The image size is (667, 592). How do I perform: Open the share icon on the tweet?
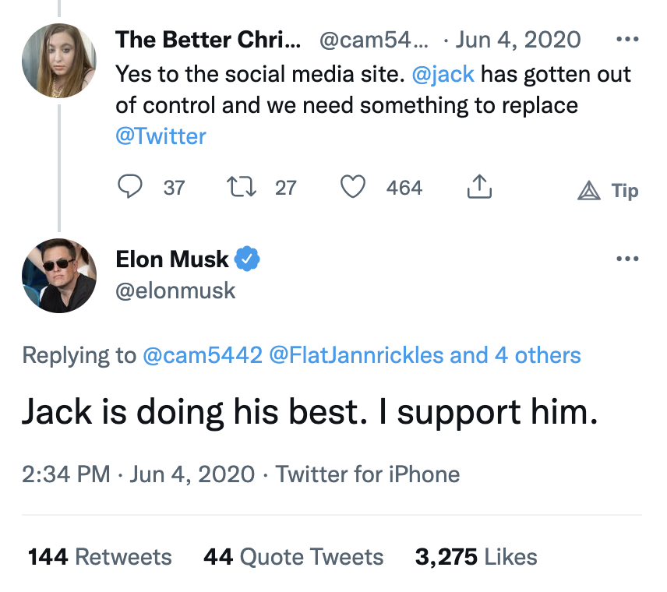[x=479, y=186]
